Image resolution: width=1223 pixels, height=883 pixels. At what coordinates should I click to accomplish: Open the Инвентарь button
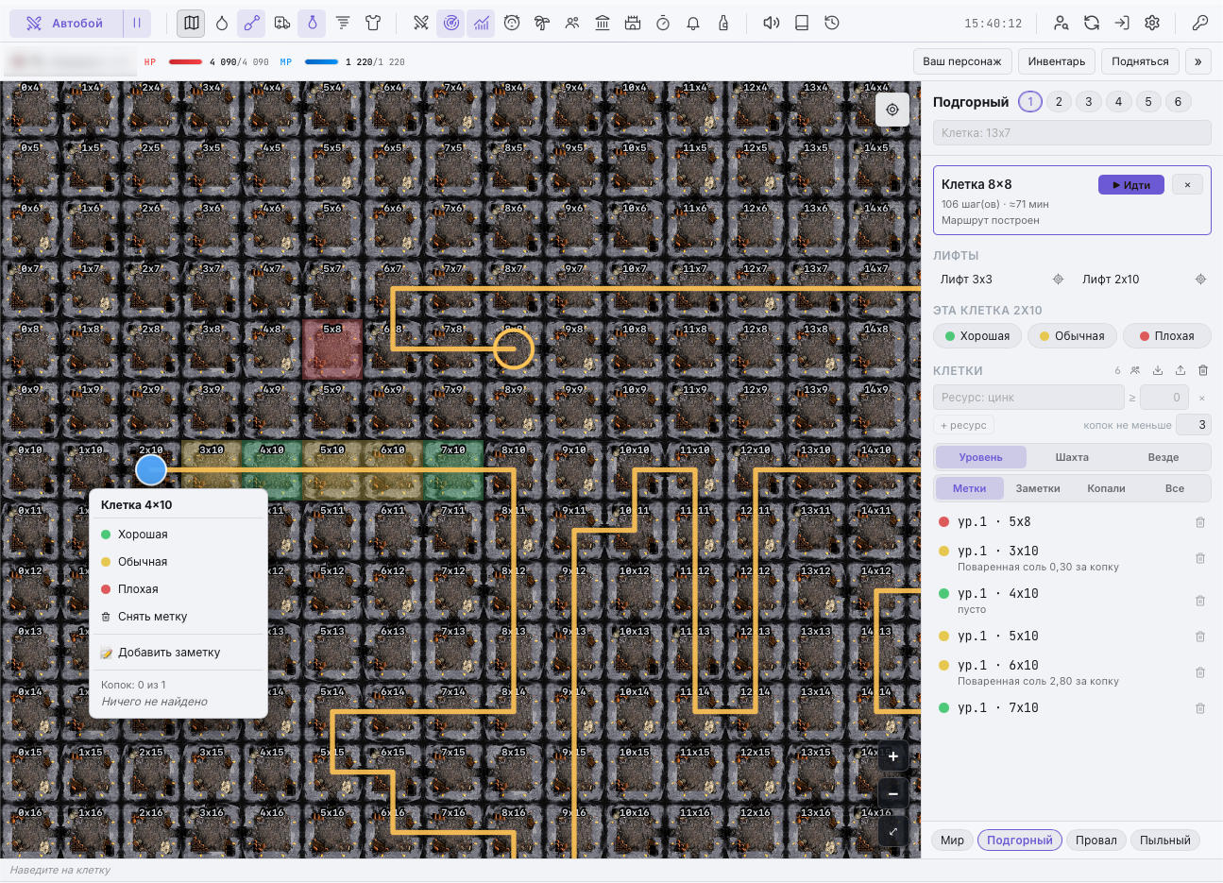1057,61
